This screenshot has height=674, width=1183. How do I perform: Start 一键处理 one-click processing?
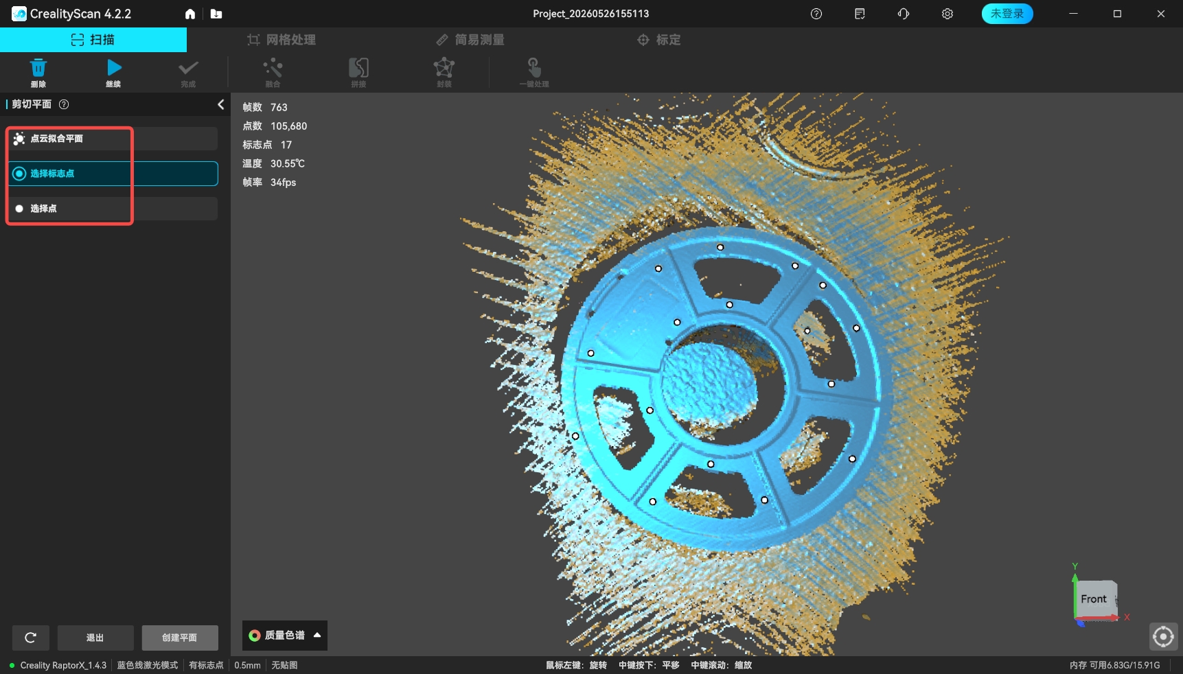pos(534,73)
